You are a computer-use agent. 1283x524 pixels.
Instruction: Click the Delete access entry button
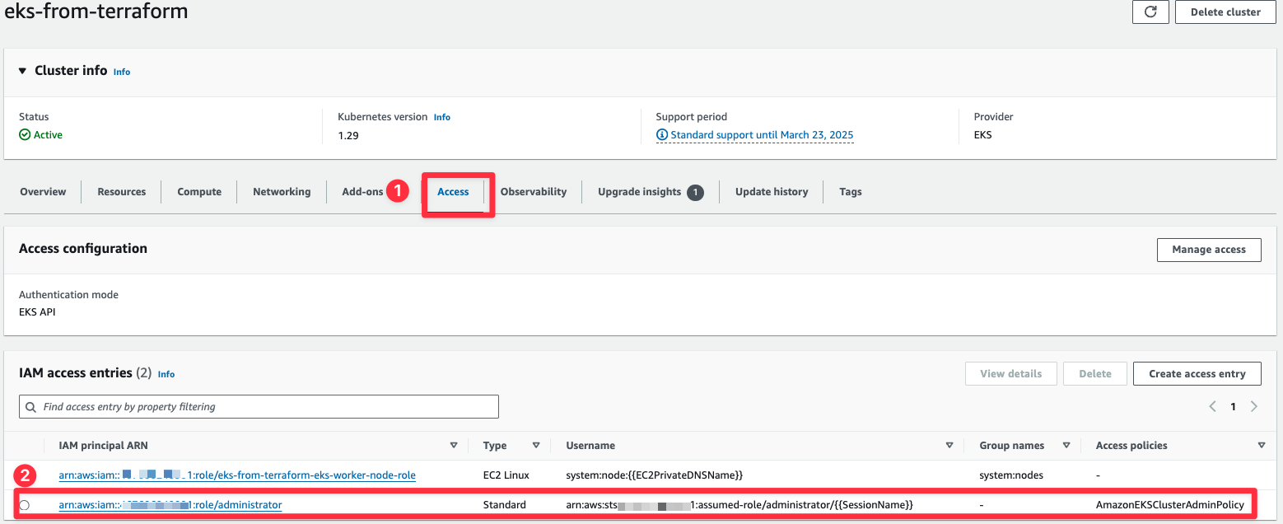click(1095, 373)
